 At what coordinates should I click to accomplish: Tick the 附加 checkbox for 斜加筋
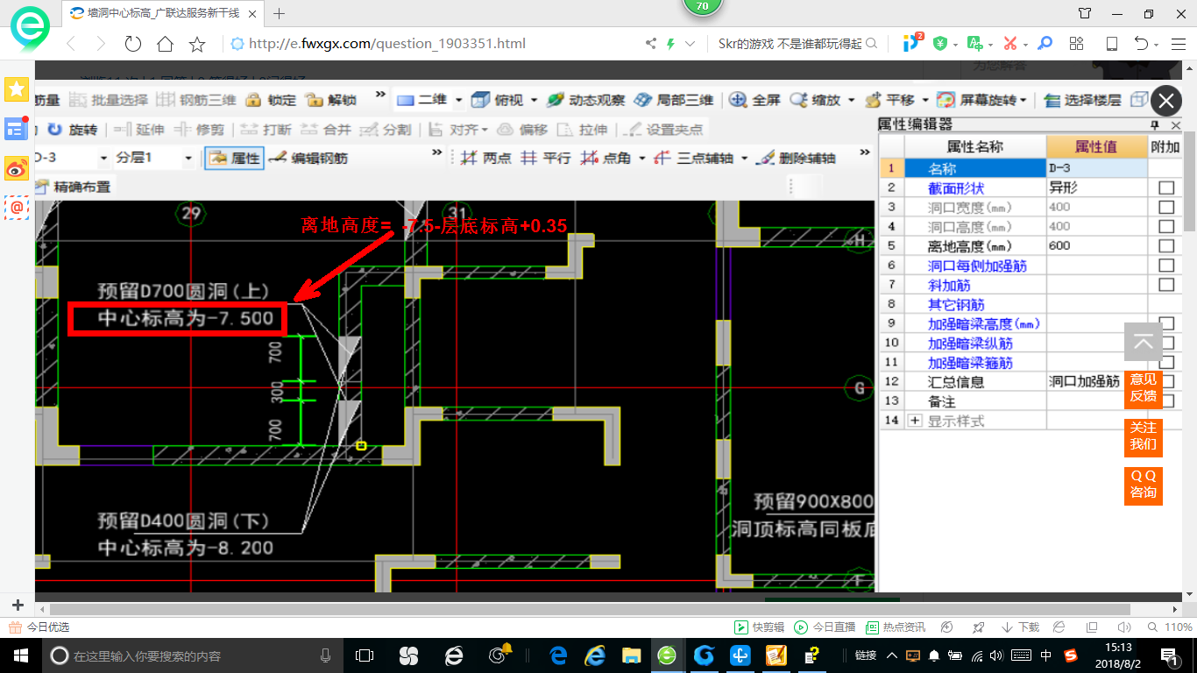1166,285
